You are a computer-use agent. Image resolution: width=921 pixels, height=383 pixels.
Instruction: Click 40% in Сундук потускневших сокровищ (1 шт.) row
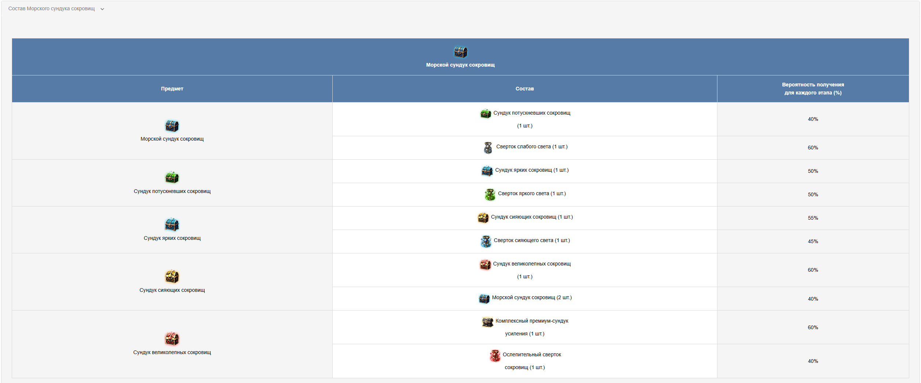(x=813, y=119)
